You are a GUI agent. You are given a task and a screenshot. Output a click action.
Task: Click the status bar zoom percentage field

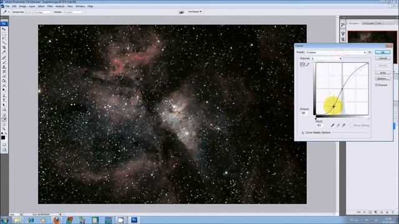(12, 215)
